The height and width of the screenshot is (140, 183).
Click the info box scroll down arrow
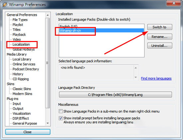tap(136, 77)
